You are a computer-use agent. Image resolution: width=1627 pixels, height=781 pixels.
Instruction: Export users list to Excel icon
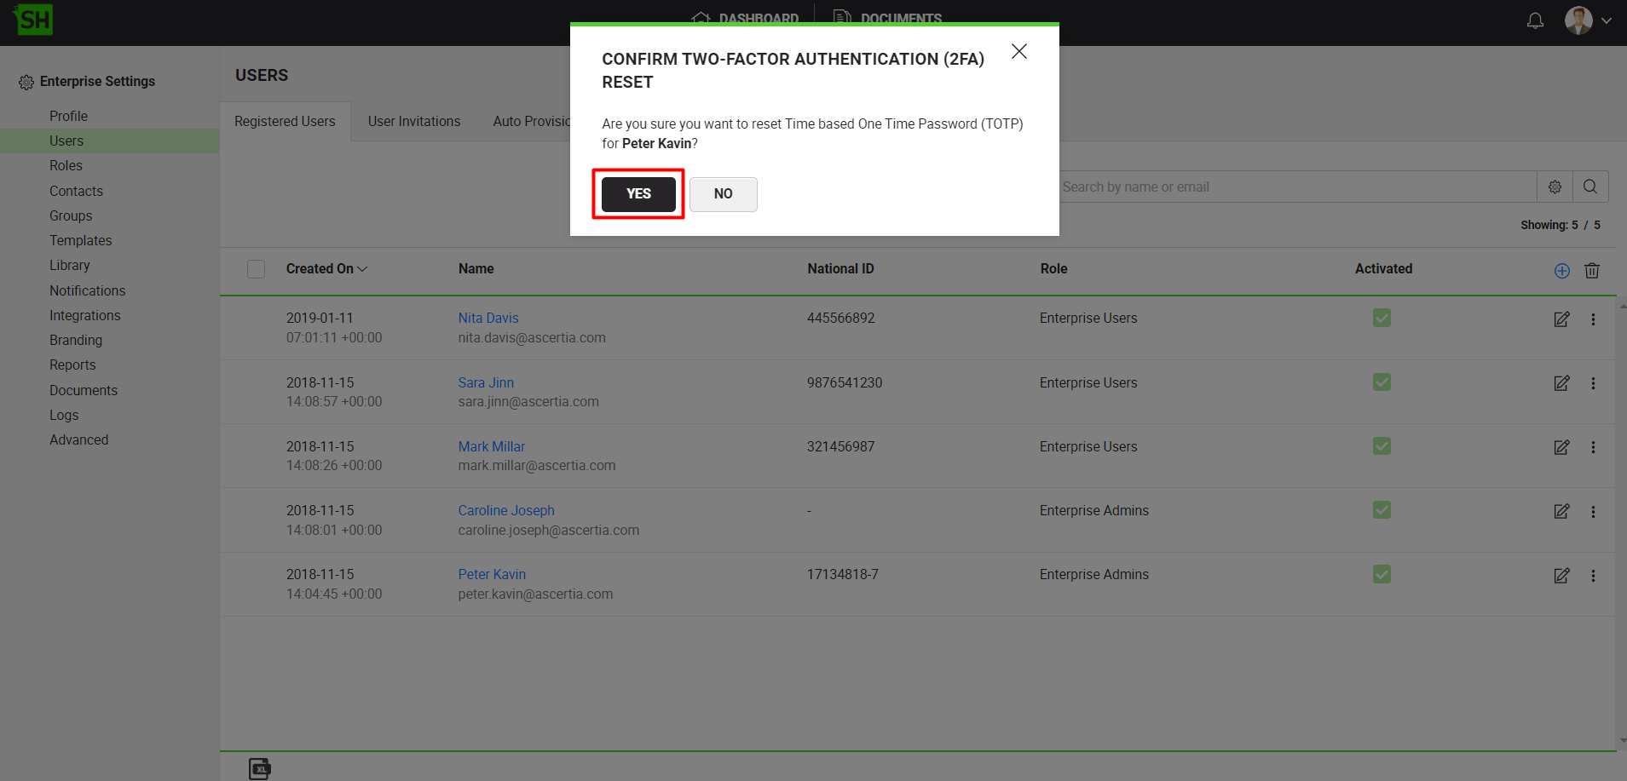(x=260, y=769)
